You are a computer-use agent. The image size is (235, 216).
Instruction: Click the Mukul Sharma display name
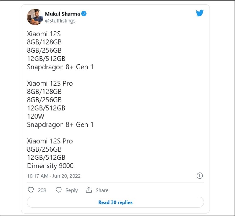click(62, 14)
